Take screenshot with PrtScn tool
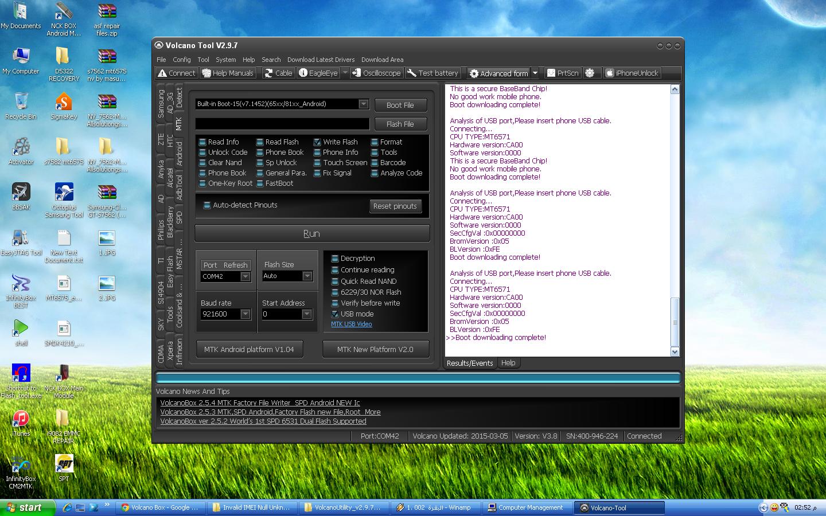The image size is (826, 516). (x=563, y=73)
